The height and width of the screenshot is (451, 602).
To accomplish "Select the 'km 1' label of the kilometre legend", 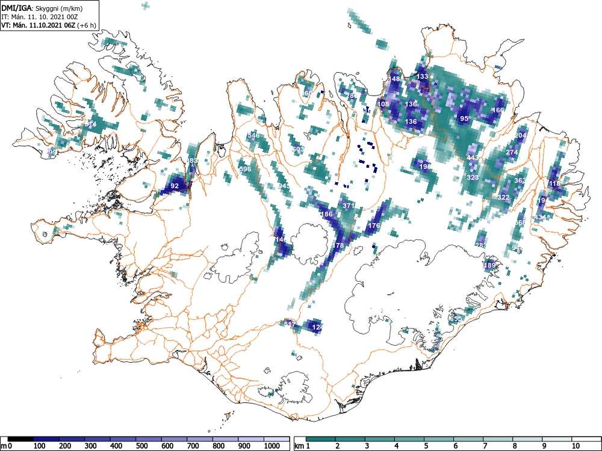I will tap(303, 446).
